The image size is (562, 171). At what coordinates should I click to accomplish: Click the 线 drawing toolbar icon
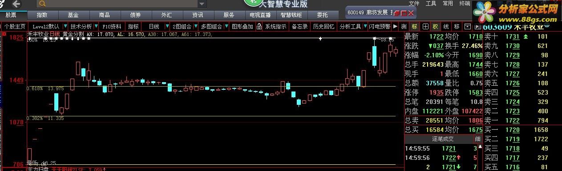point(446,27)
